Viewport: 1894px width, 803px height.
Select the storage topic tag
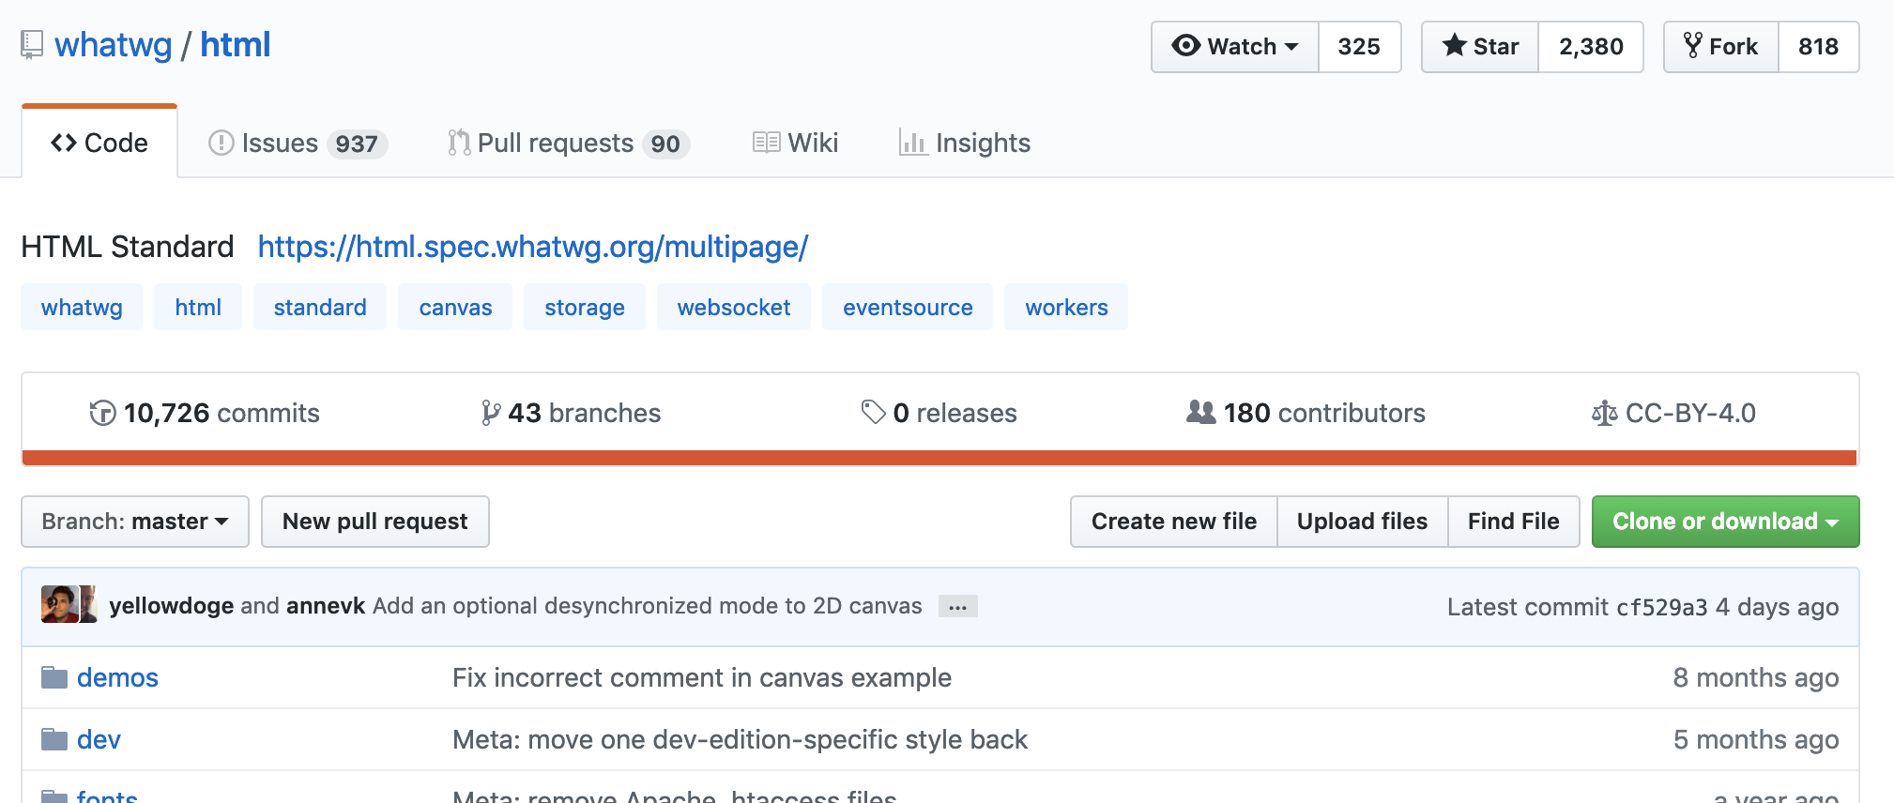point(585,308)
